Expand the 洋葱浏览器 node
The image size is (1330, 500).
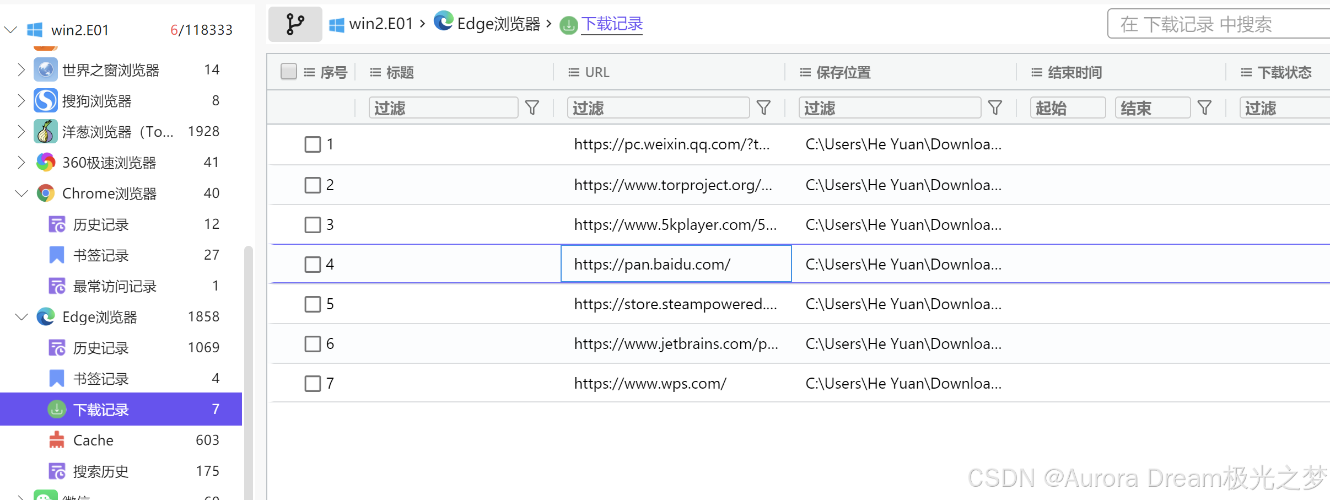[x=21, y=131]
